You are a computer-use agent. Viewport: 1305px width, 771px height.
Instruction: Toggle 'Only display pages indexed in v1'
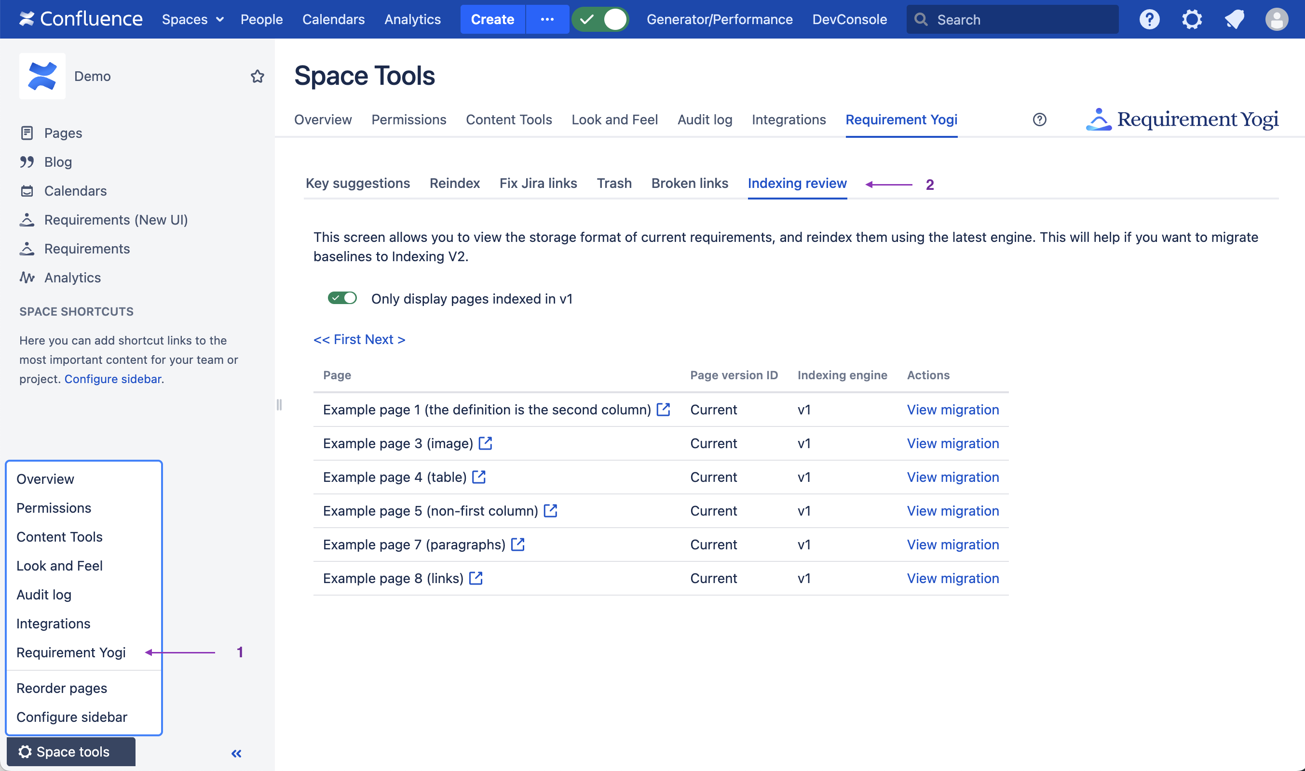click(x=342, y=298)
